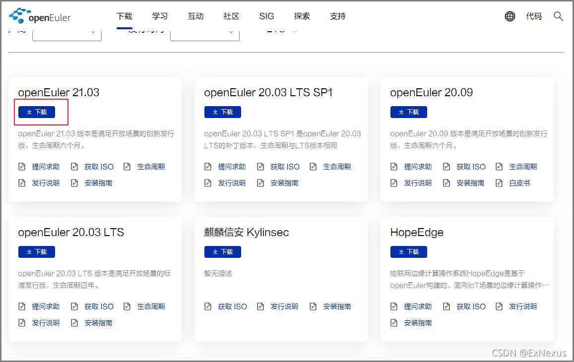Expand the first filter dropdown at left
The height and width of the screenshot is (362, 574).
(67, 35)
